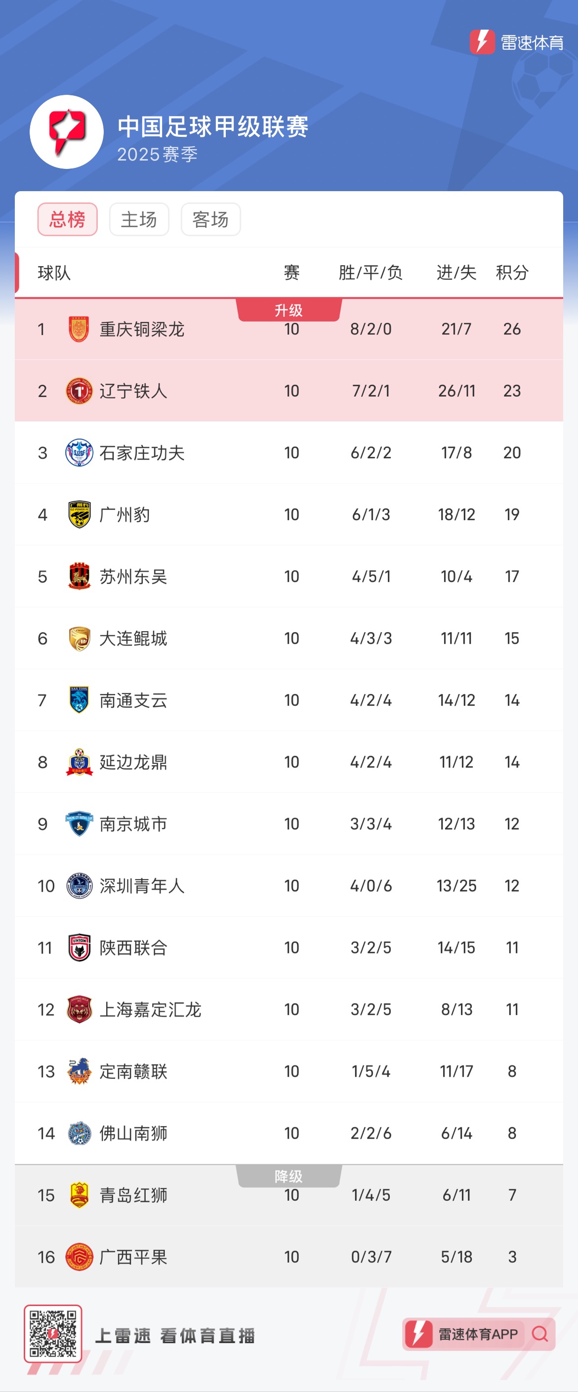Open the 深圳青年人 team row
The height and width of the screenshot is (1392, 578).
(x=289, y=886)
